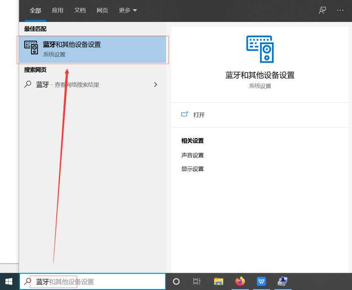The image size is (352, 290).
Task: Click the Cortana circle icon
Action: click(x=176, y=281)
